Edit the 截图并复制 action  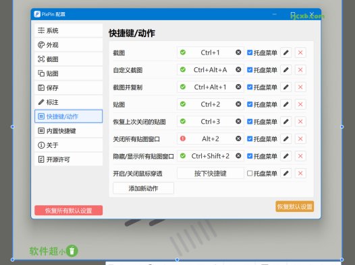click(x=286, y=87)
